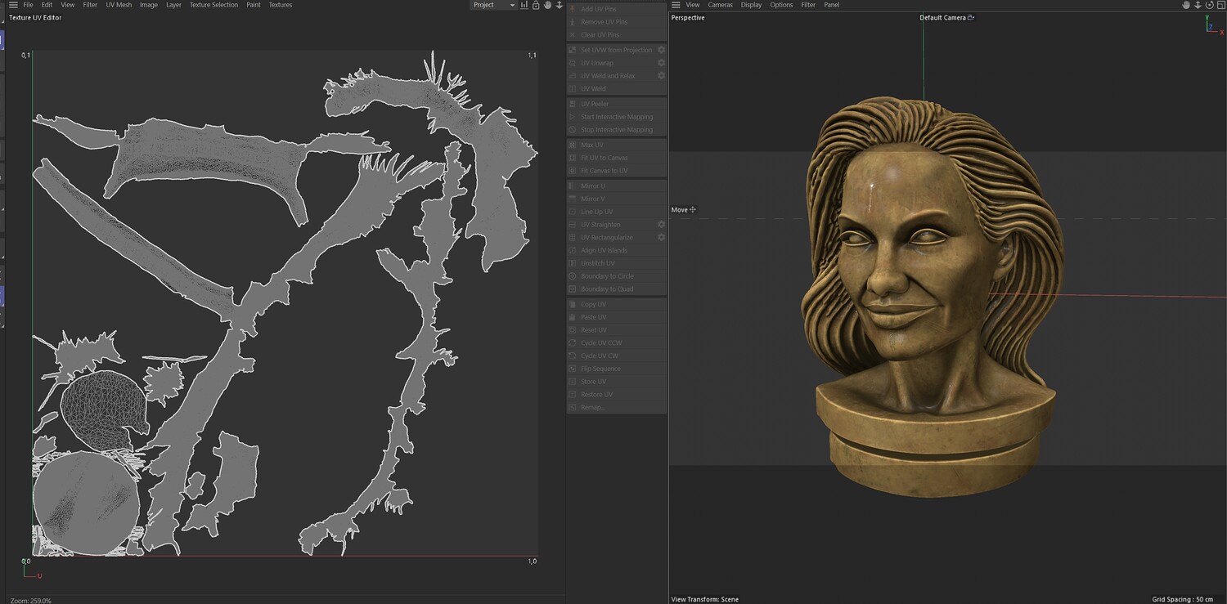Click the Paste UV command
This screenshot has height=604, width=1227.
[x=617, y=317]
